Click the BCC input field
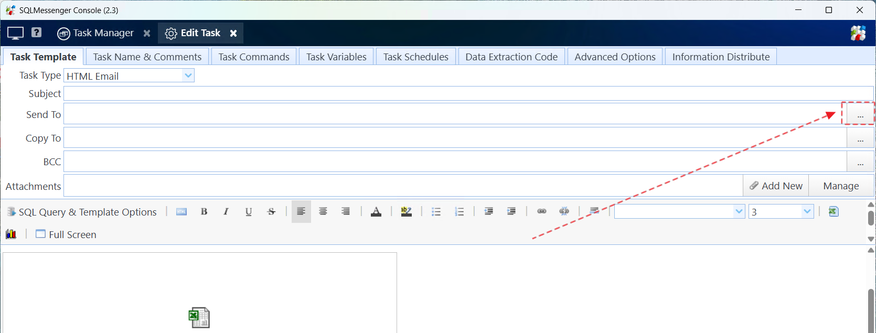This screenshot has width=876, height=333. click(455, 162)
